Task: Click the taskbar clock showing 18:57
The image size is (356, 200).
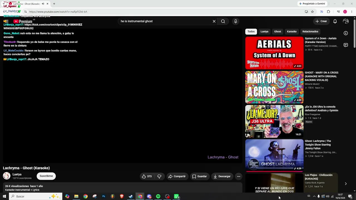Action: (x=340, y=196)
